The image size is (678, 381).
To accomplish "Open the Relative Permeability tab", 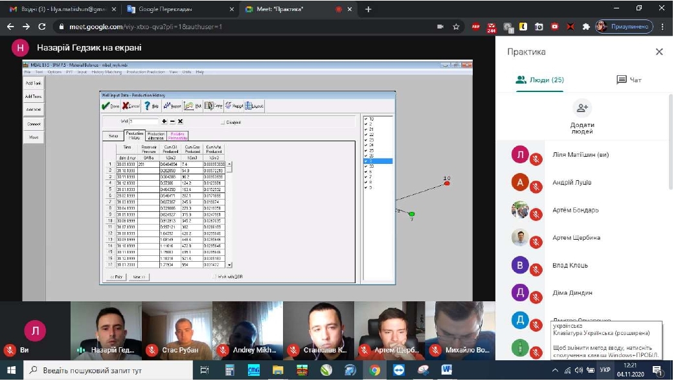I will point(177,136).
